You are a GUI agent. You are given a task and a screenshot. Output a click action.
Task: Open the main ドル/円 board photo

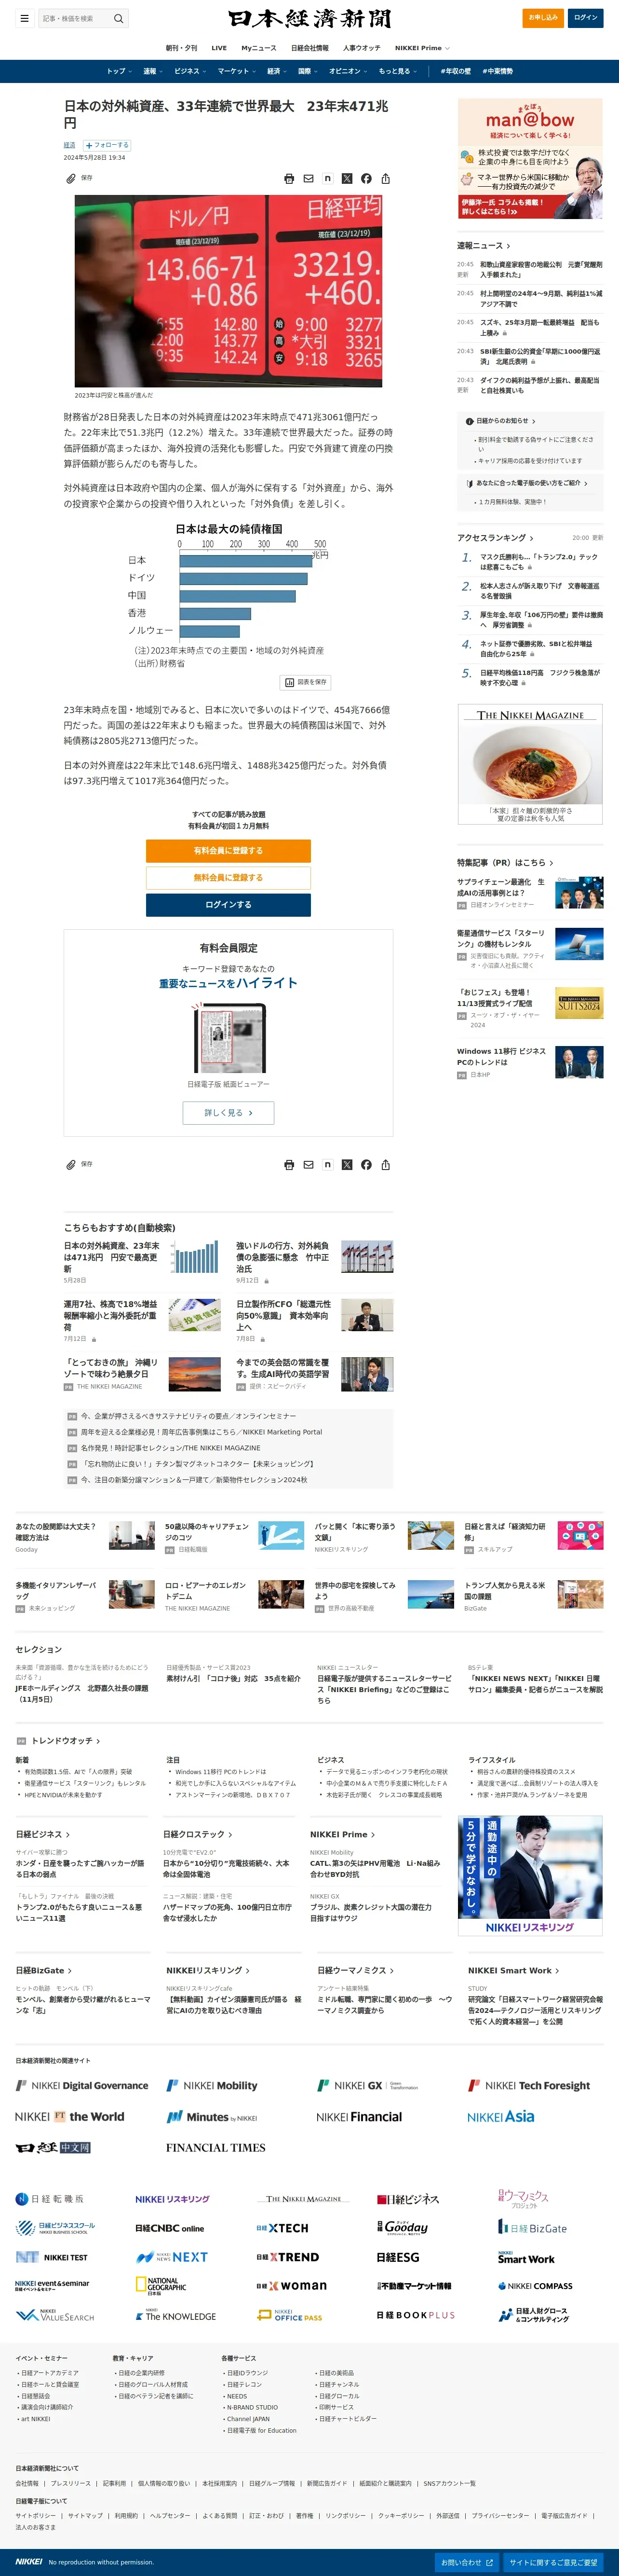click(229, 291)
